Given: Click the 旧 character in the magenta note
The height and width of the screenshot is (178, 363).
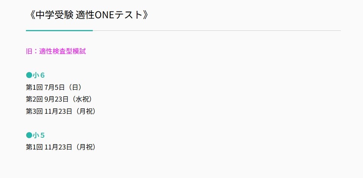Looking at the screenshot, I should (x=29, y=51).
